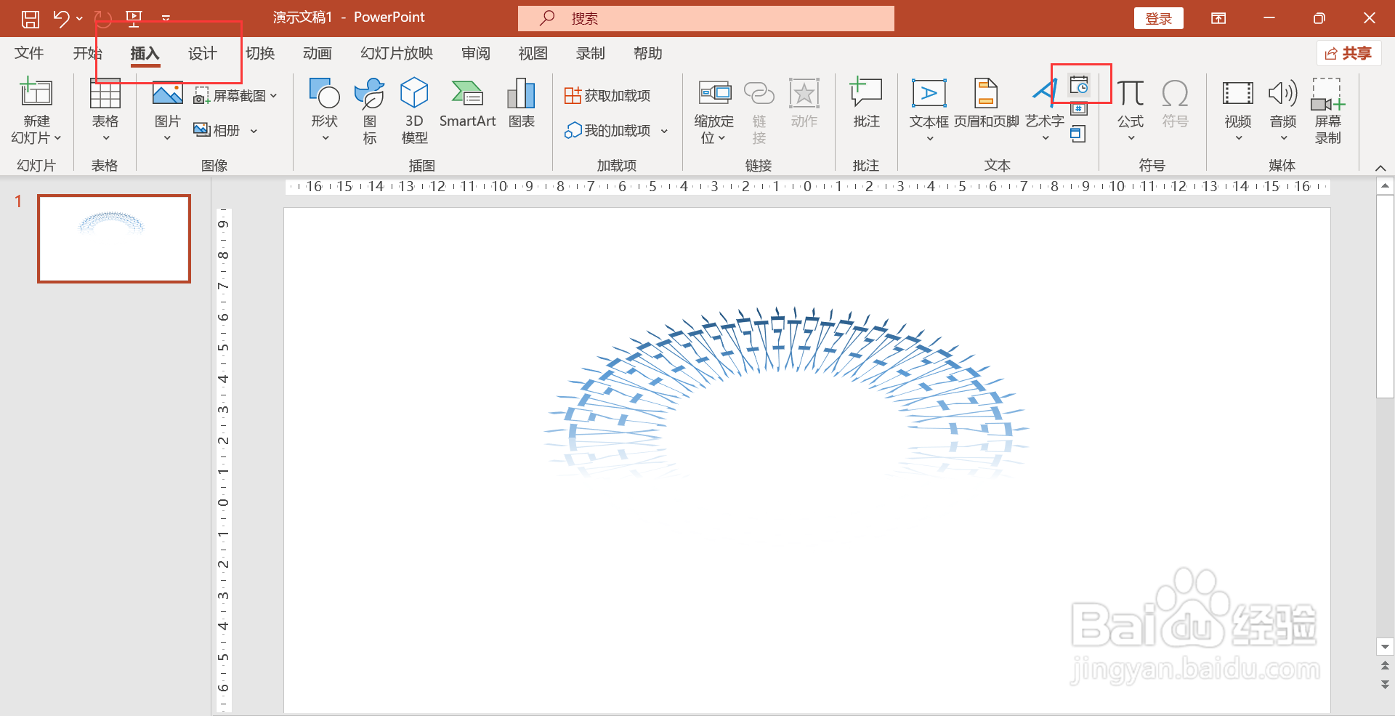Add a comment with 批注

pos(866,103)
